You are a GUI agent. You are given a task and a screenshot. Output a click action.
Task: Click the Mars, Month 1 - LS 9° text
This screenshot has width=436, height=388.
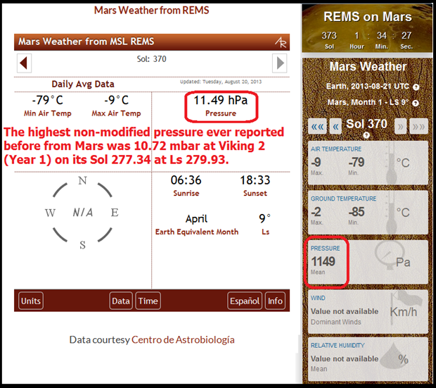pos(368,102)
